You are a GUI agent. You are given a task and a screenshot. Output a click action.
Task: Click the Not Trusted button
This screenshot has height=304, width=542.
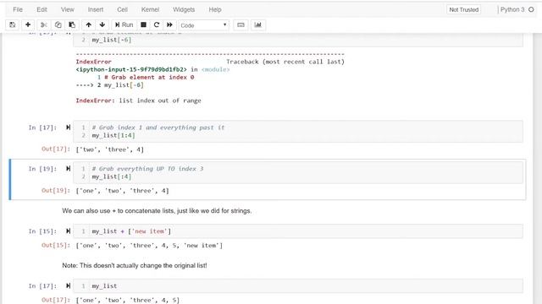pos(464,9)
